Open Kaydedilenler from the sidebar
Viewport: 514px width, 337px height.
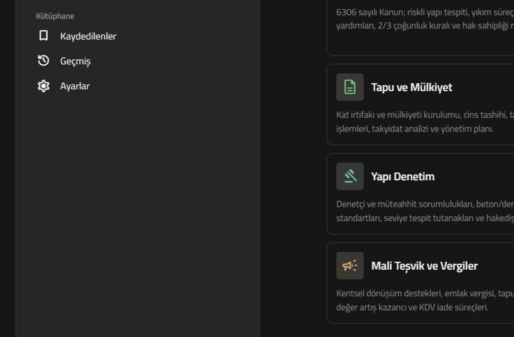tap(88, 36)
